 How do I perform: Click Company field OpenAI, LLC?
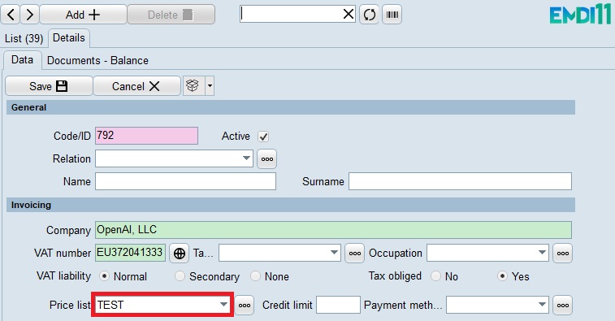(x=333, y=230)
